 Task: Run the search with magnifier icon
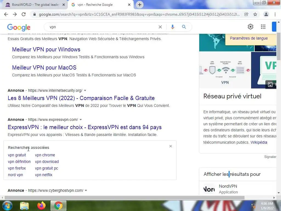point(184,27)
